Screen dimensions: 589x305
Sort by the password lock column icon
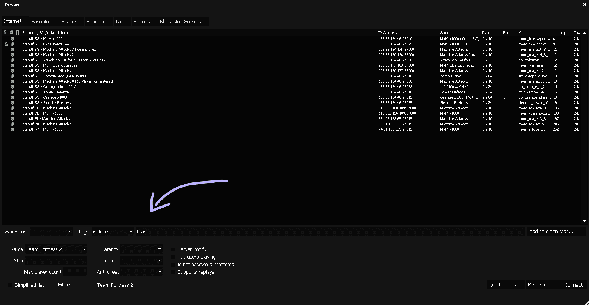5,33
